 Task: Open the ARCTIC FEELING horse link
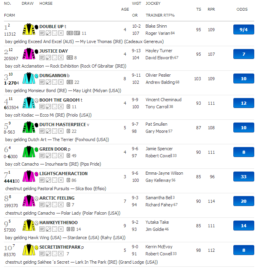point(57,198)
